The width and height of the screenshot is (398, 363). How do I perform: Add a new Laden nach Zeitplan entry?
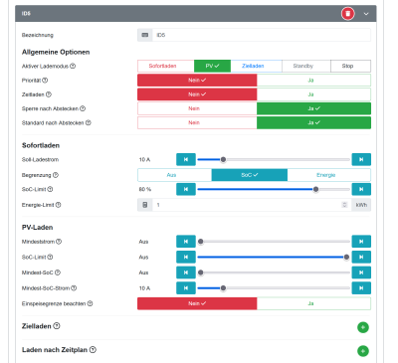(363, 351)
